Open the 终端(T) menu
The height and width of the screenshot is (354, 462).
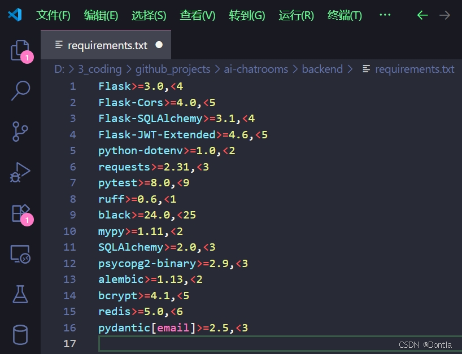point(345,16)
